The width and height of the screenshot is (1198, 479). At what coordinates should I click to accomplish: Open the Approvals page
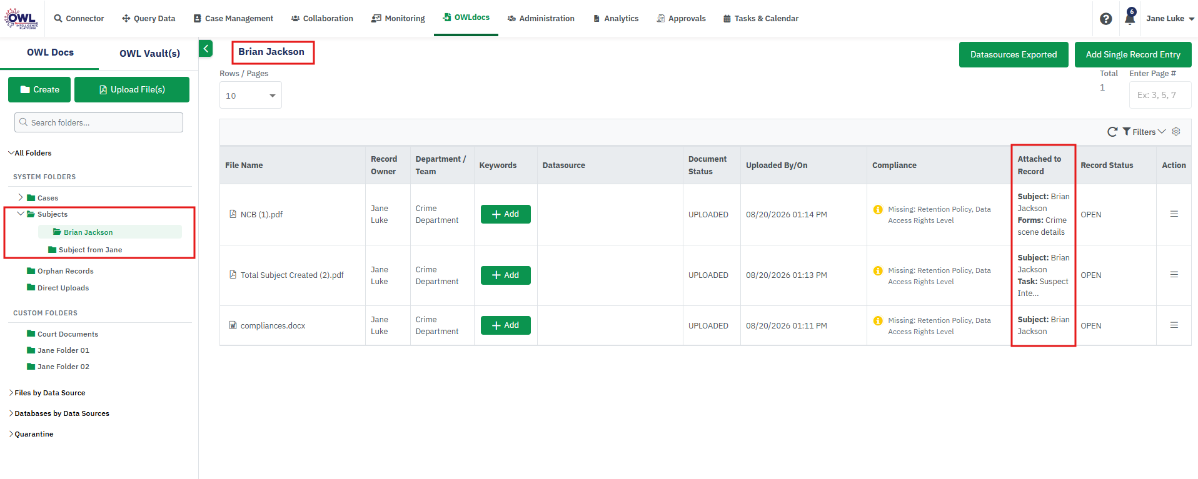tap(681, 19)
